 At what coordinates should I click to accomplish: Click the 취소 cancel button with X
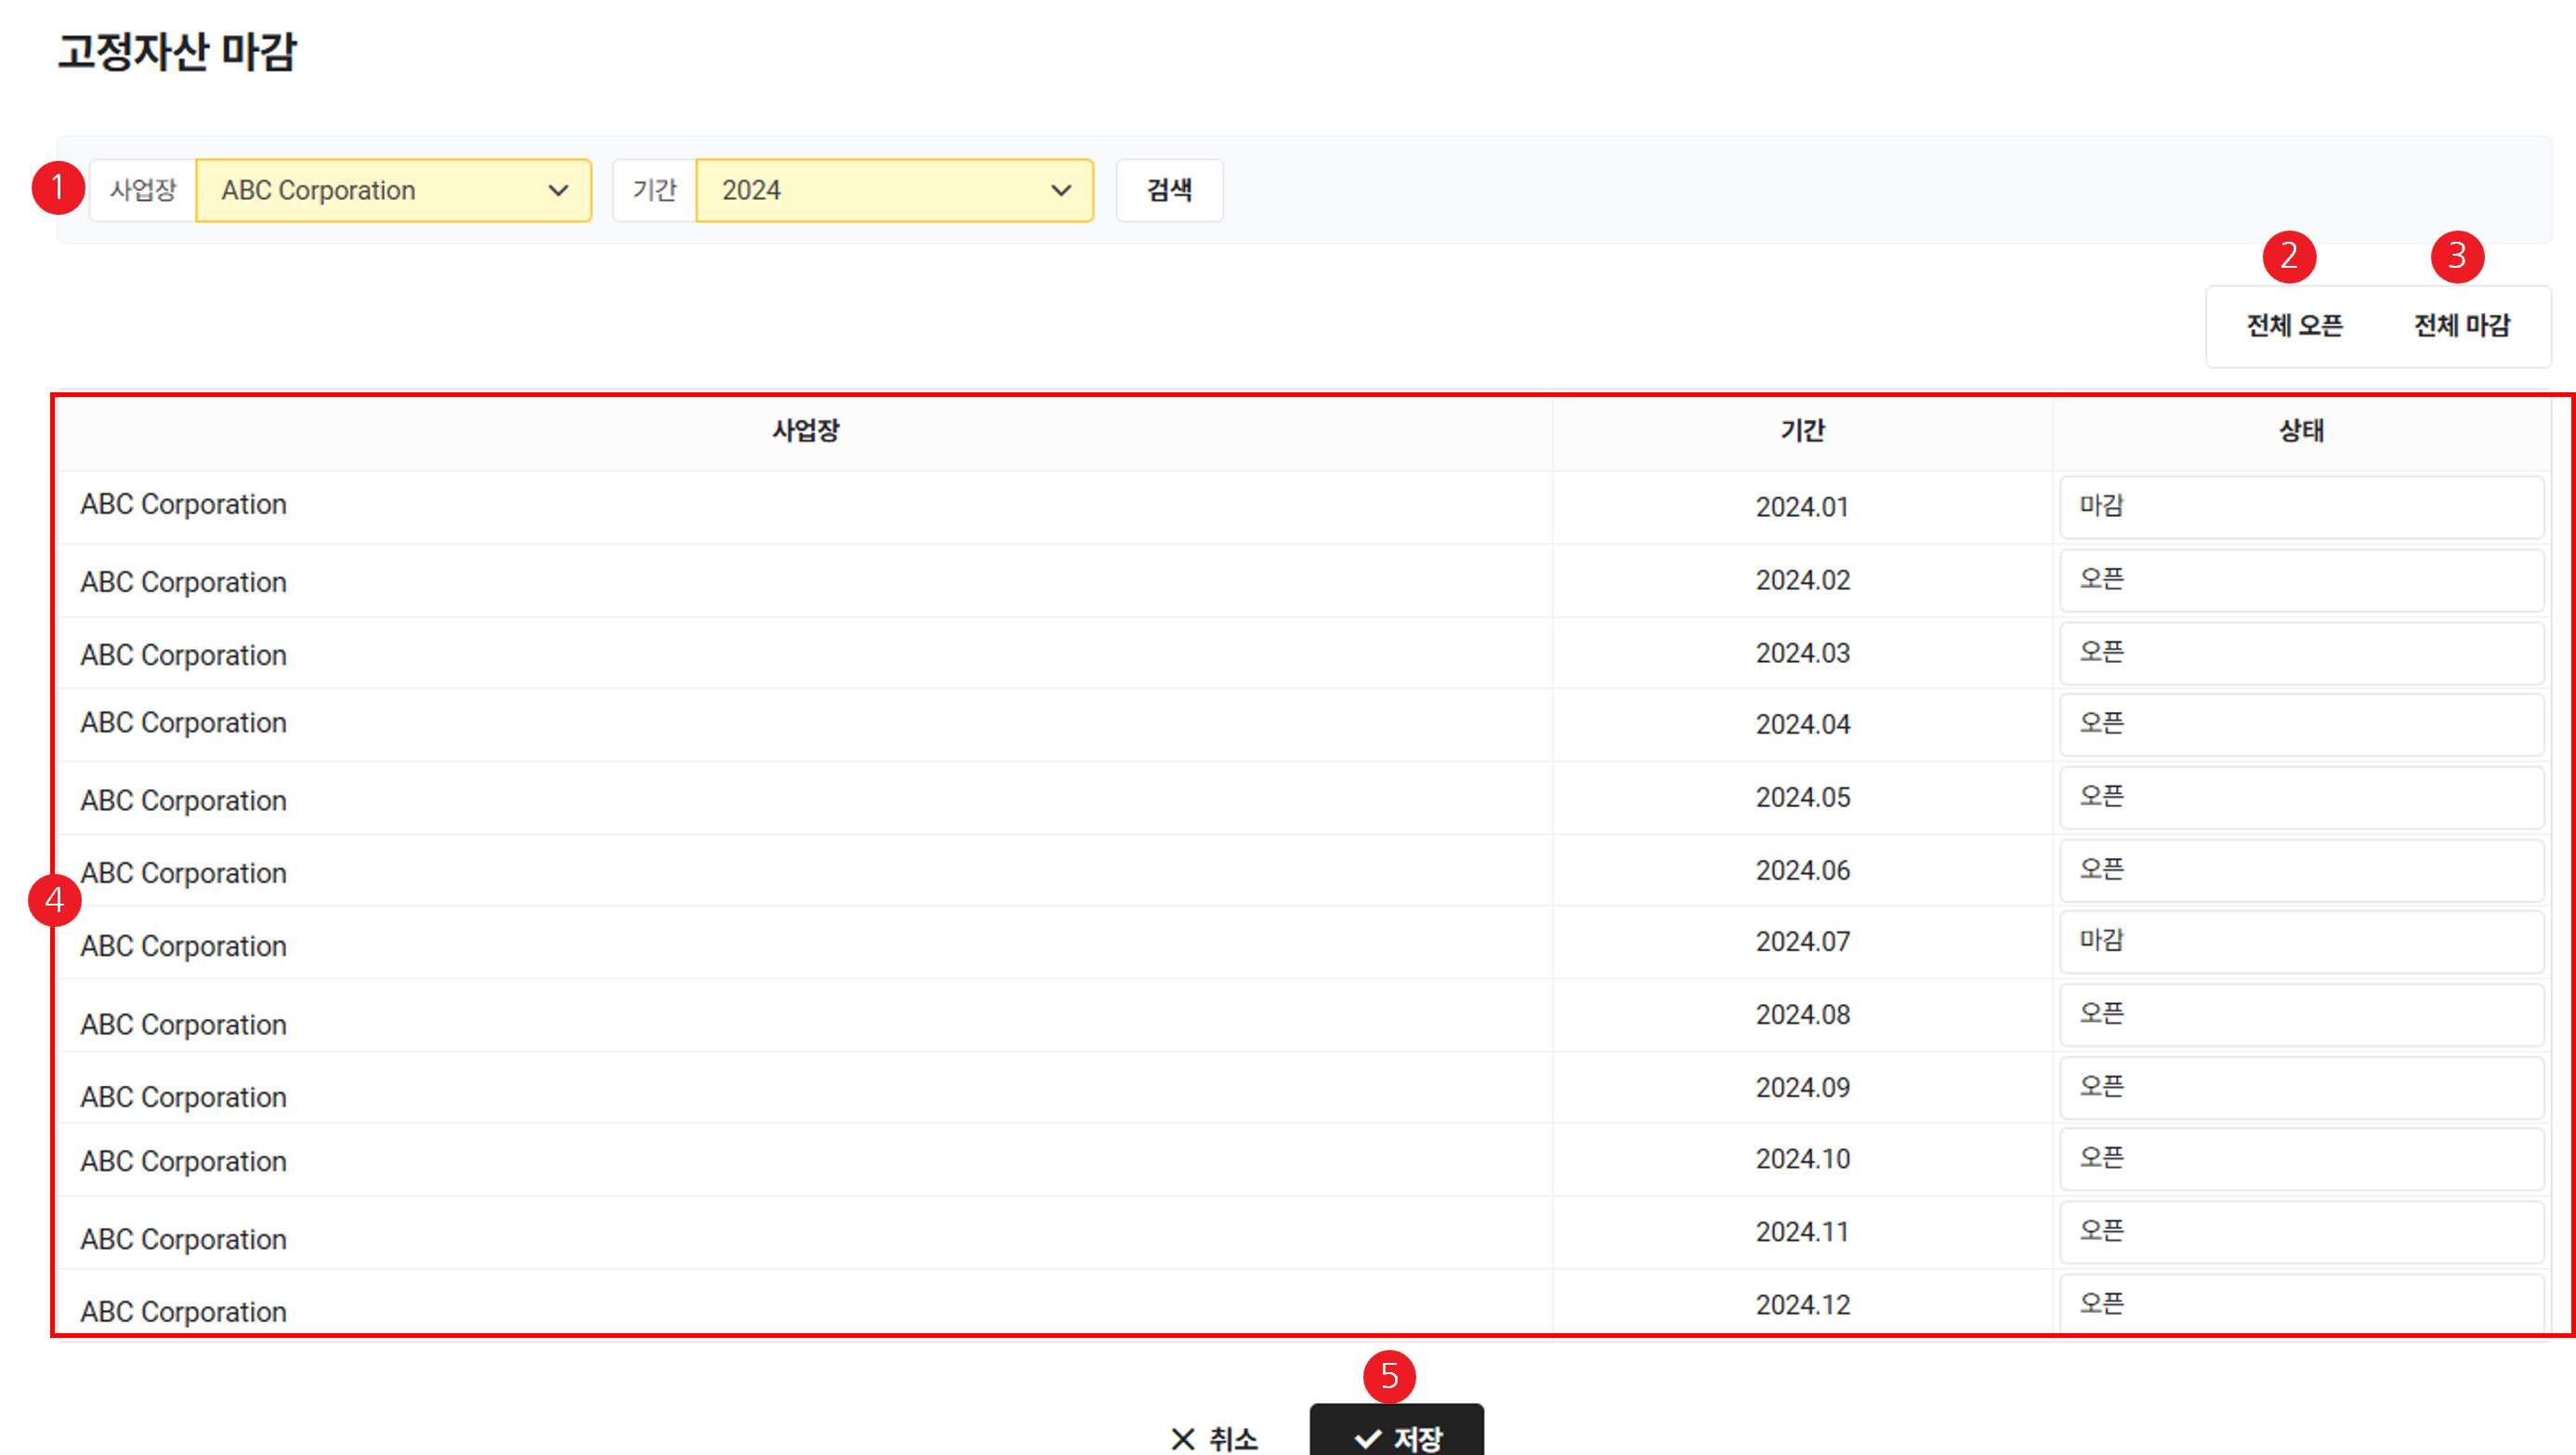[1214, 1437]
